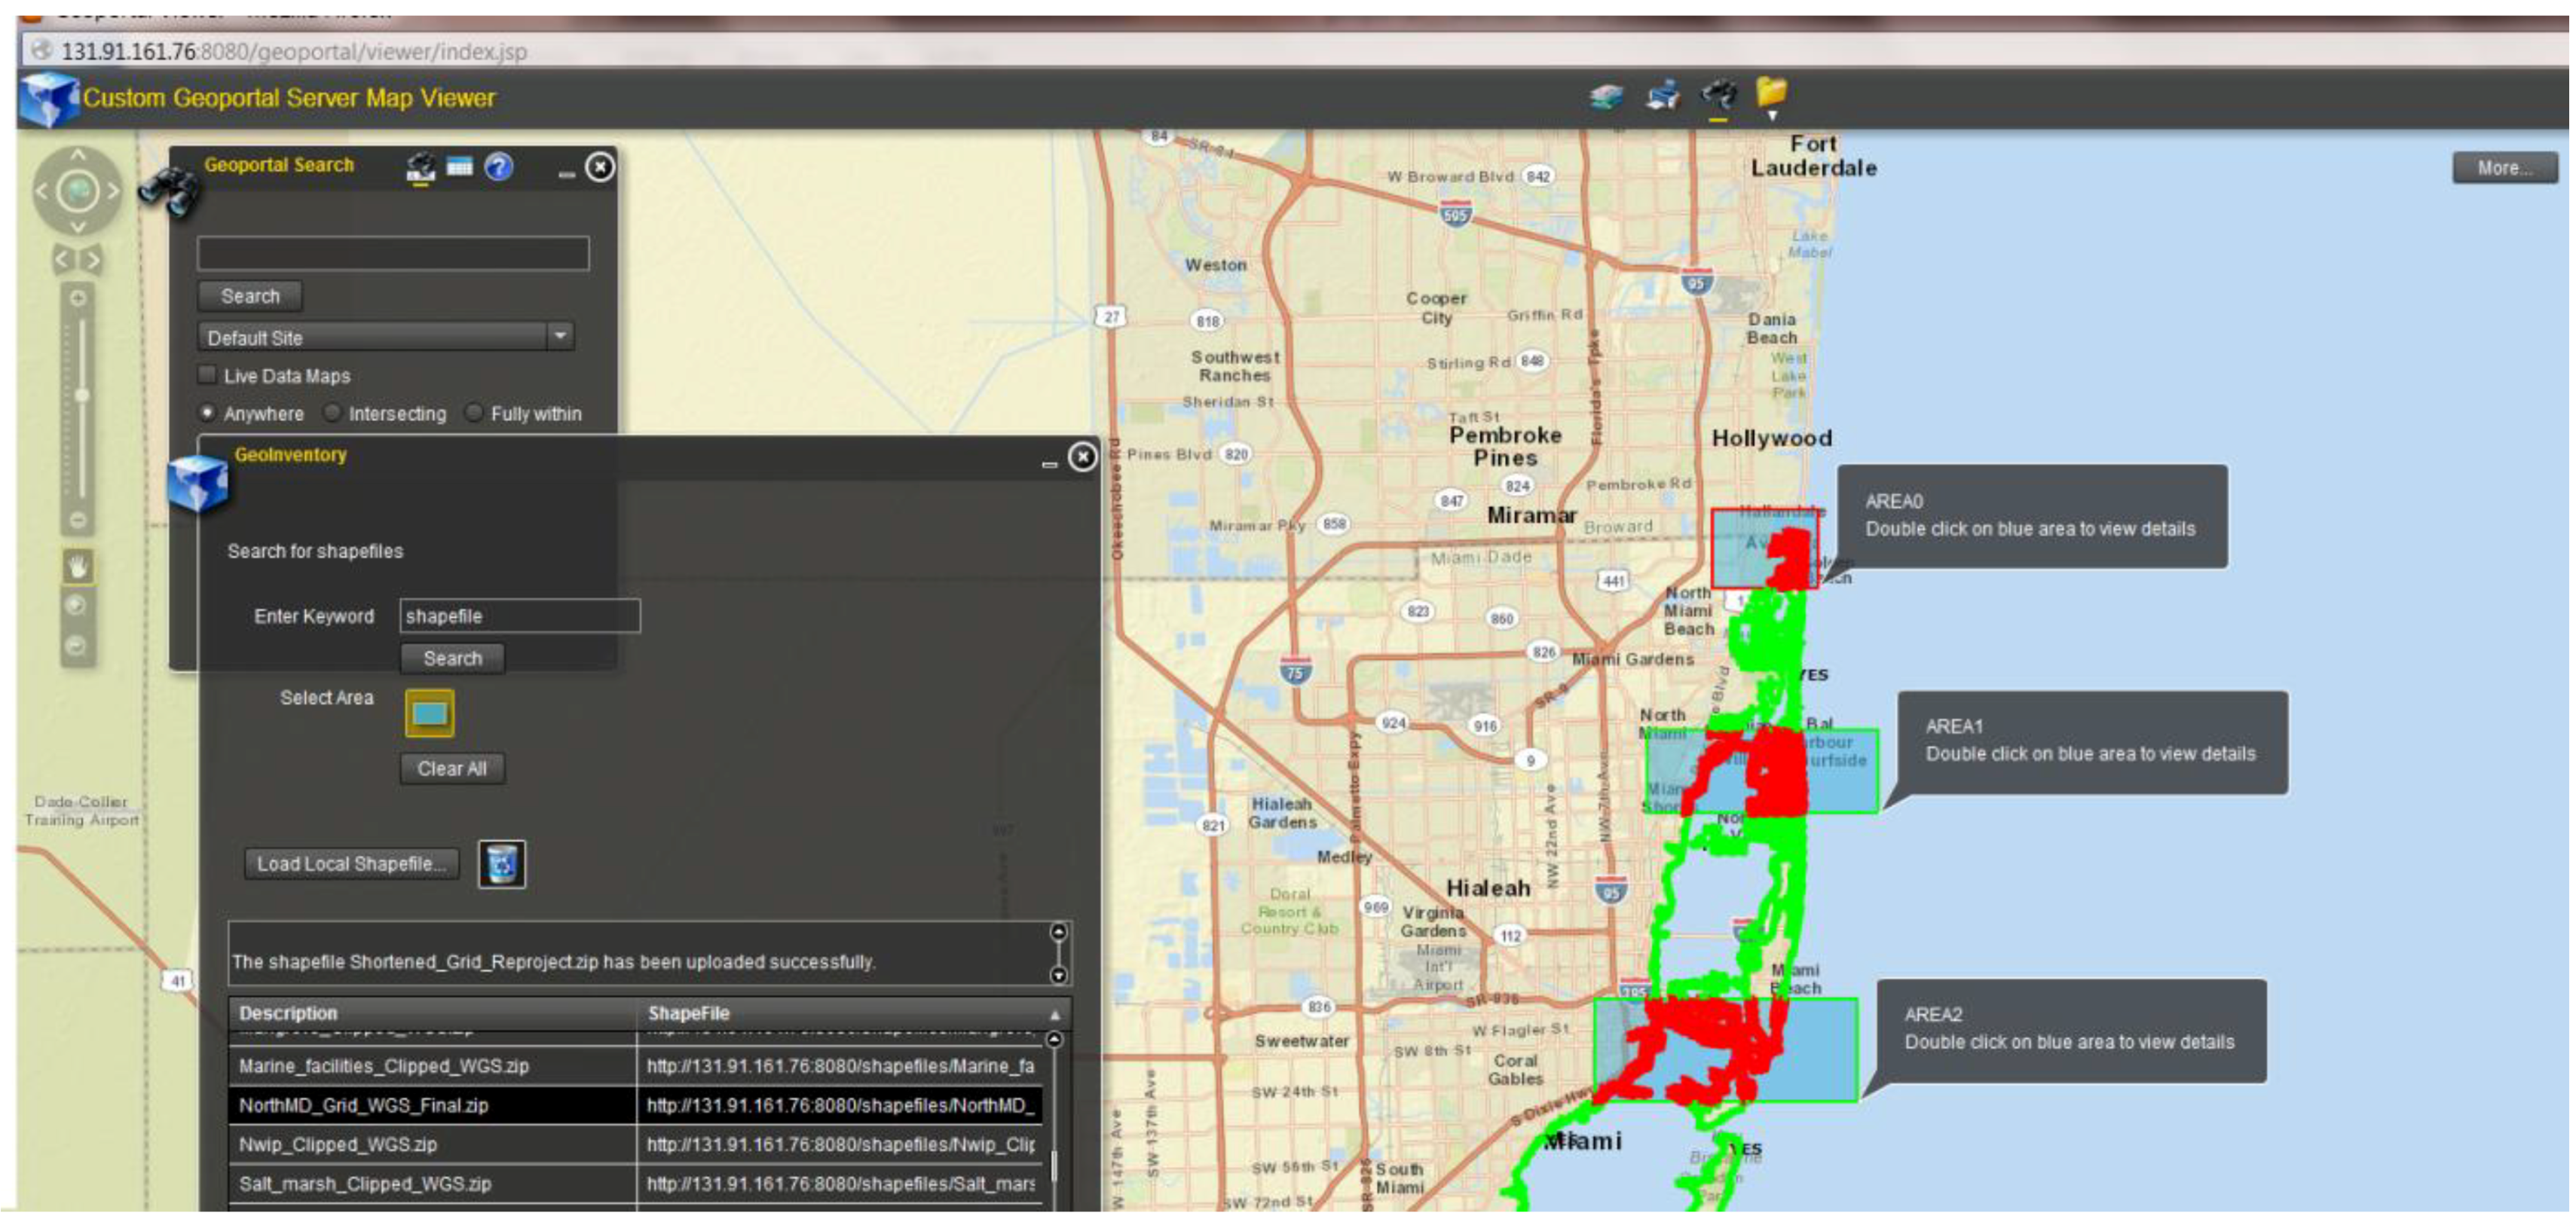
Task: Select the Fully within radio option
Action: pos(475,413)
